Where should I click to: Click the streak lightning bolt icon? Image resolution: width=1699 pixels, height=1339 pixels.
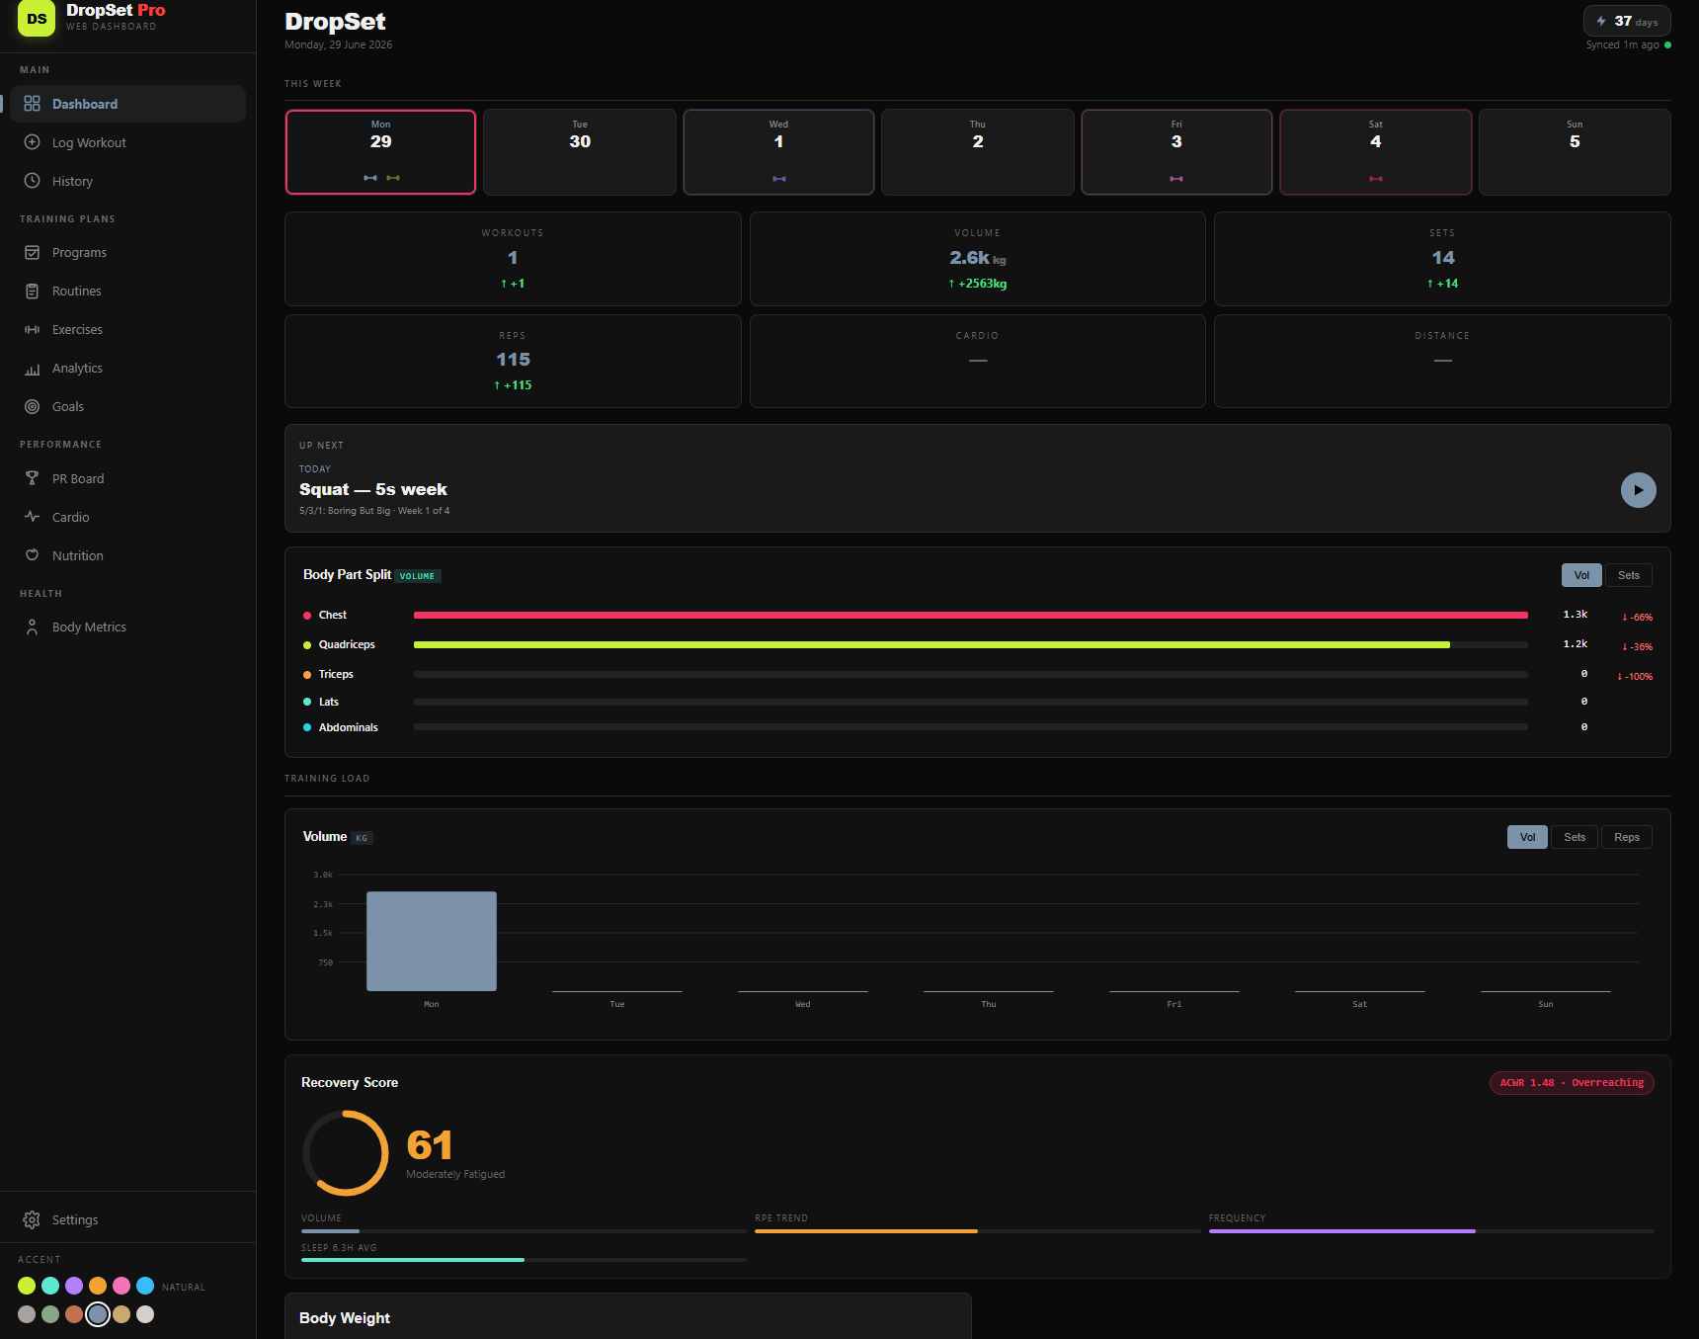1601,21
